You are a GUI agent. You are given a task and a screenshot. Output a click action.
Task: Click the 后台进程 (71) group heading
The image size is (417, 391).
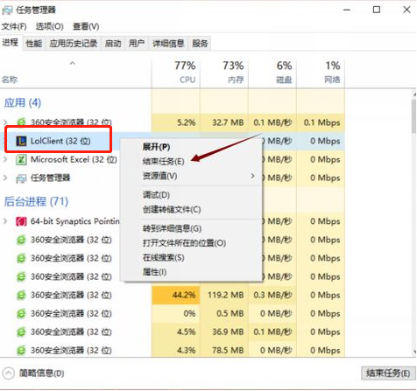[x=36, y=202]
